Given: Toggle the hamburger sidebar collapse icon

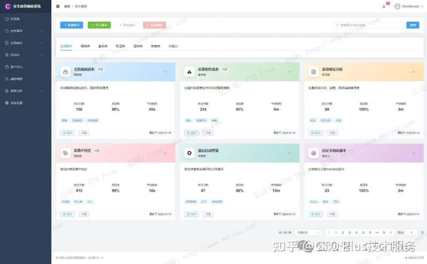Looking at the screenshot, I should pyautogui.click(x=58, y=6).
